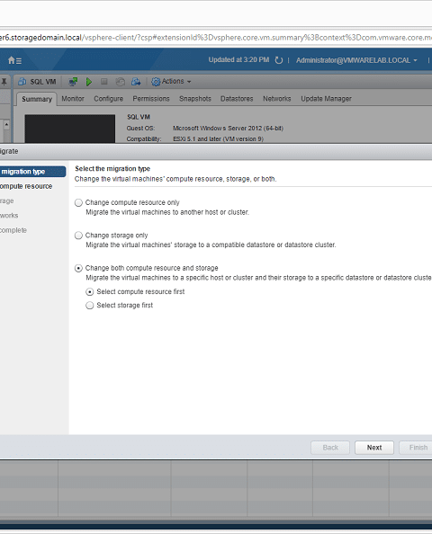Click the navigator scrollbar up arrow
Viewport: 432px width, 534px height.
[x=6, y=125]
